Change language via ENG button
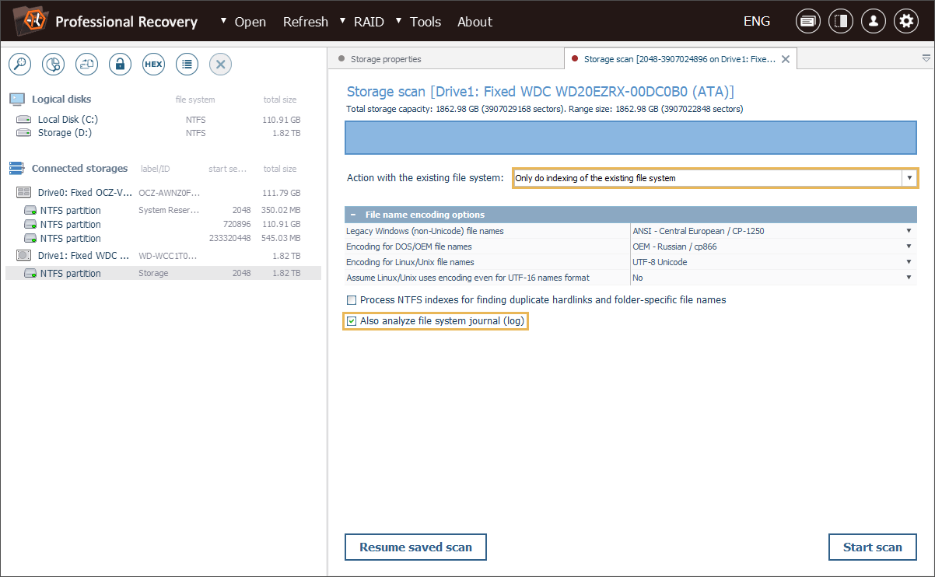935x577 pixels. click(757, 22)
